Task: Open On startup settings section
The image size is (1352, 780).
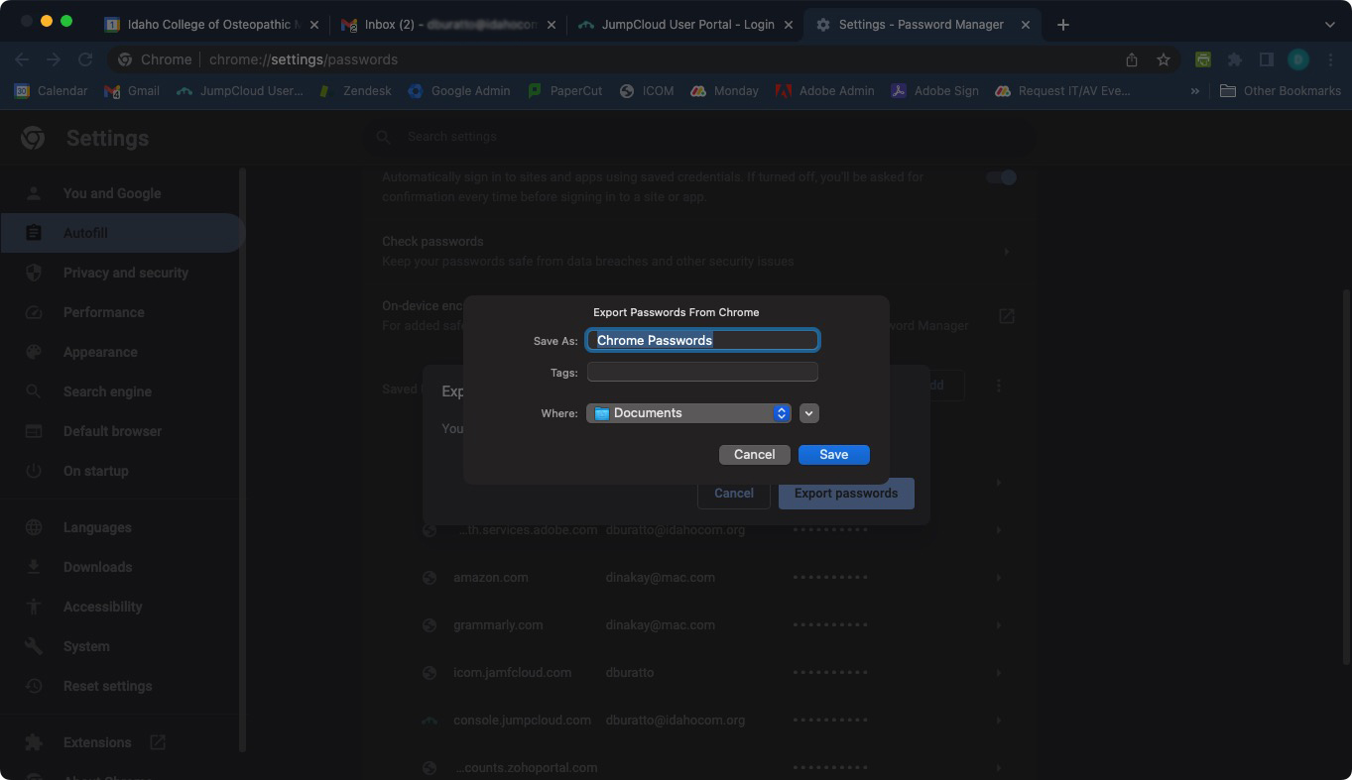Action: 95,471
